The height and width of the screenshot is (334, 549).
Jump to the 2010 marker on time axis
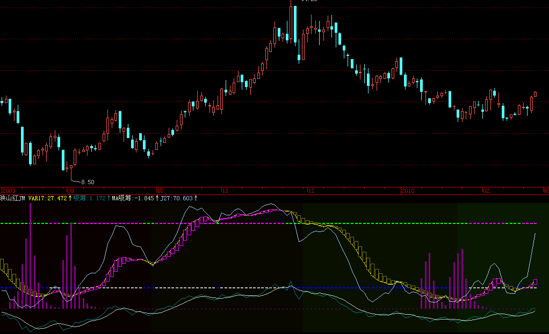(x=408, y=191)
